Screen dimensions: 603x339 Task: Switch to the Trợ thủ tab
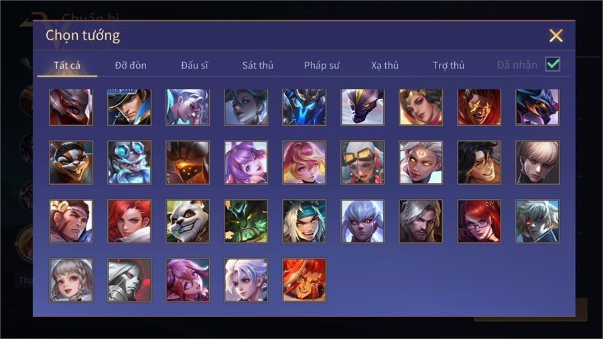click(448, 66)
